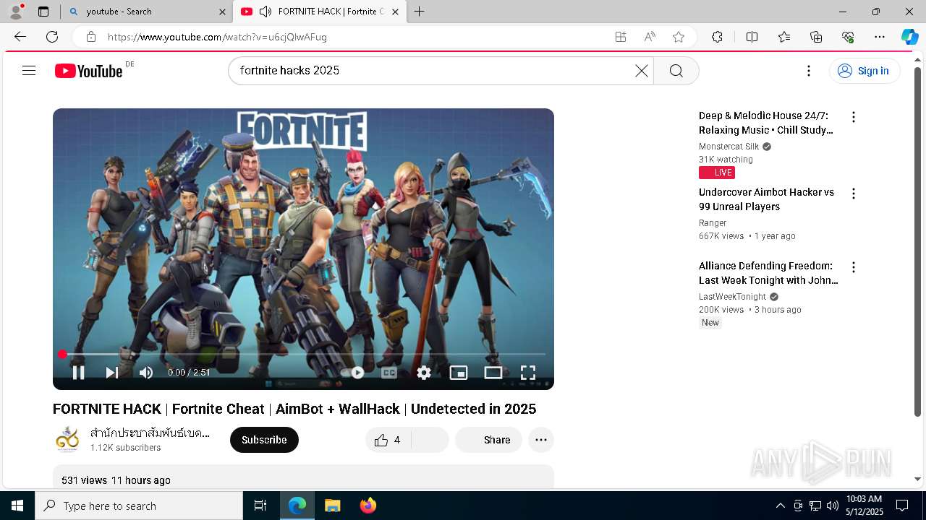Open Task View on taskbar
Viewport: 926px width, 520px height.
coord(260,506)
